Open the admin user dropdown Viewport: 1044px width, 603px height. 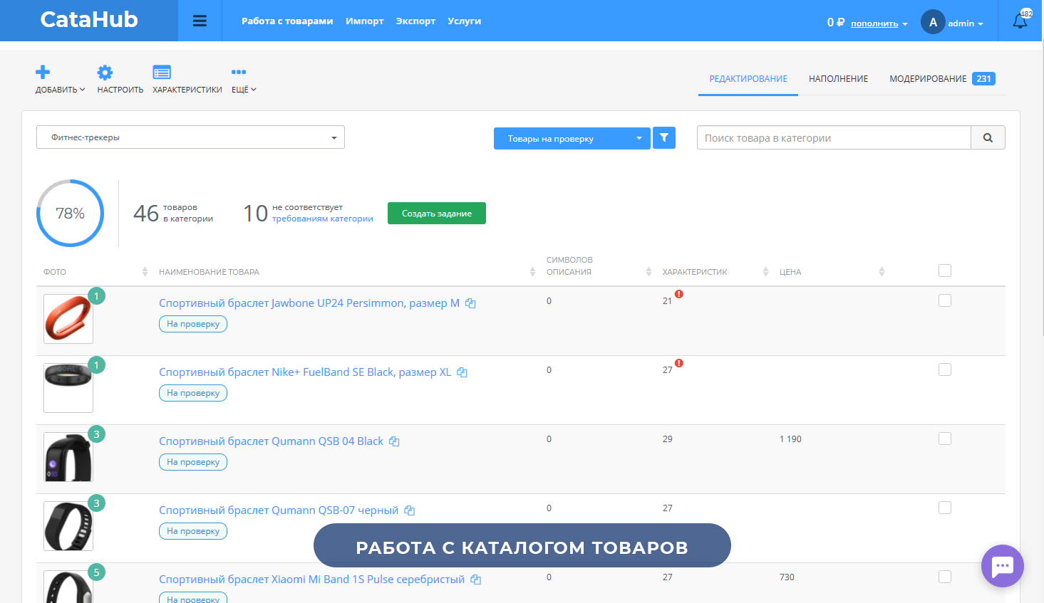965,23
